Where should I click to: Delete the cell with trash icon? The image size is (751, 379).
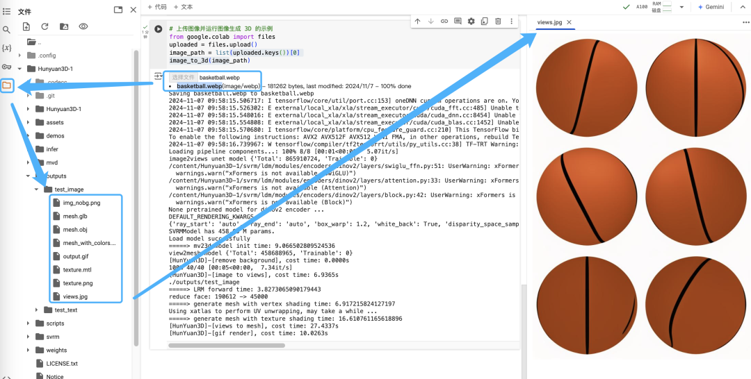tap(498, 21)
